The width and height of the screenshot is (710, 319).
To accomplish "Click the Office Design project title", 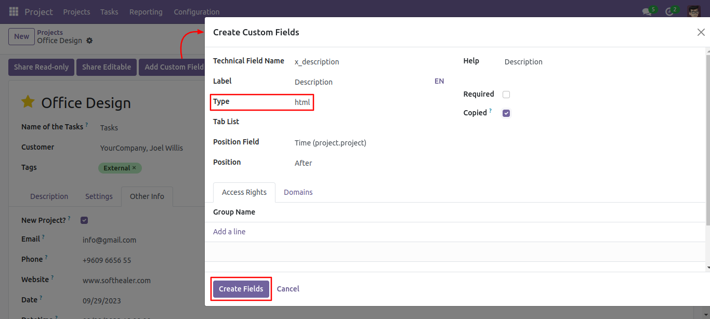I will point(86,103).
